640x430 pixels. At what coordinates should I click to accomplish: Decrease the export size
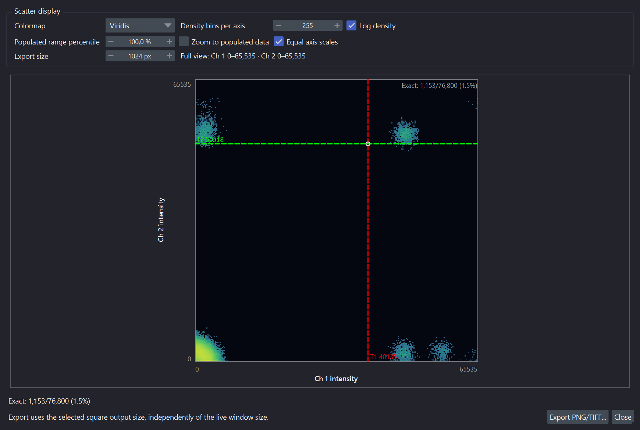click(x=111, y=56)
